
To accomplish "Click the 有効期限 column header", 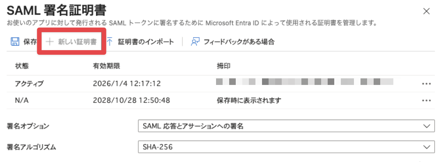I will pyautogui.click(x=106, y=66).
